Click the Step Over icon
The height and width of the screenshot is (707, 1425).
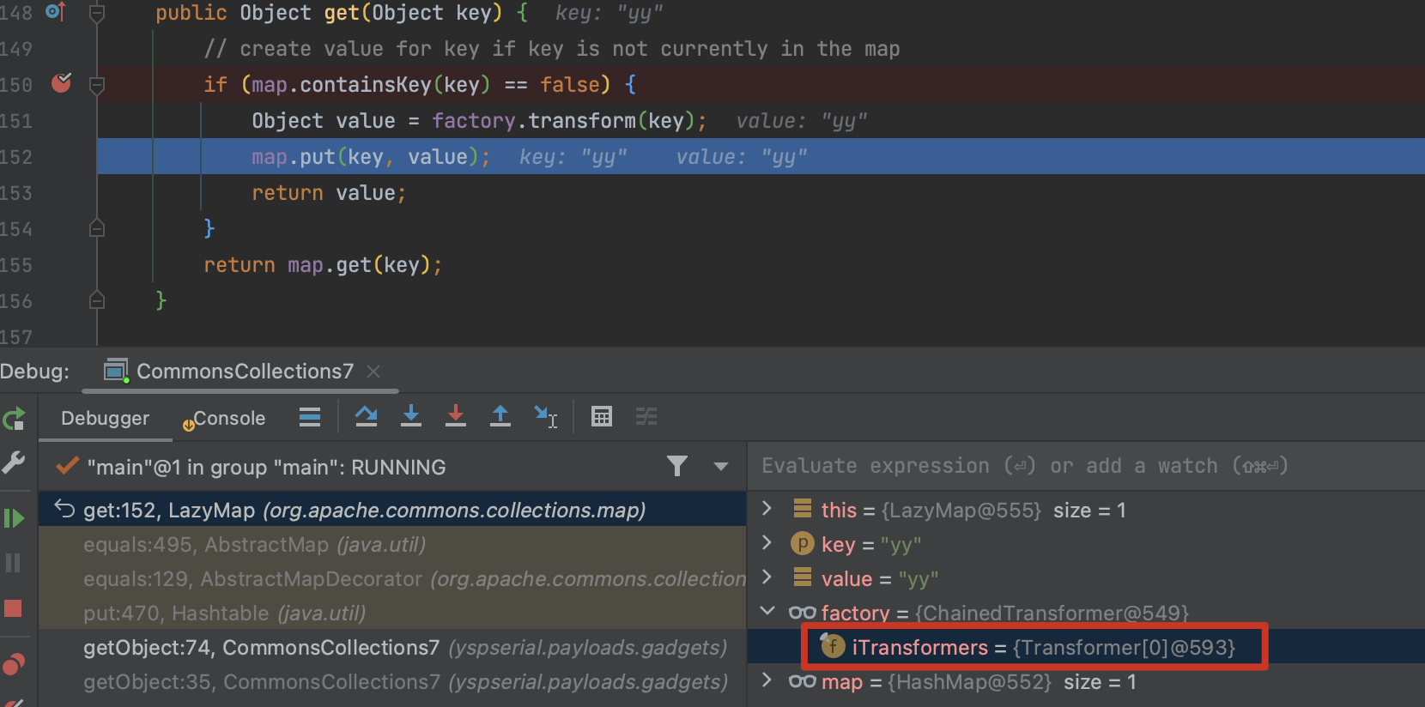[x=367, y=416]
